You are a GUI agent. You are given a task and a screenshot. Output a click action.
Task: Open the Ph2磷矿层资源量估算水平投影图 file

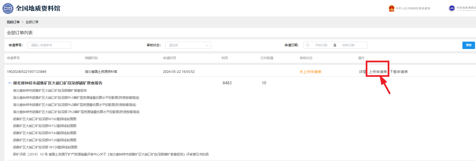74,105
